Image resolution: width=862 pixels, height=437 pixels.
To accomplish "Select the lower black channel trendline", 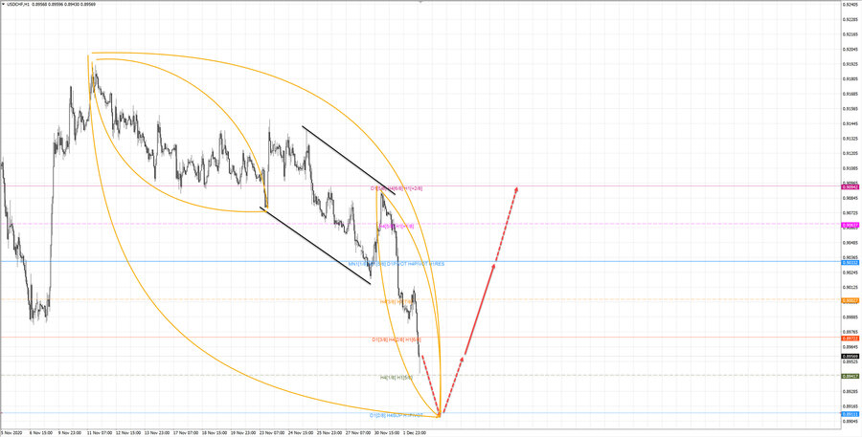I will point(315,246).
